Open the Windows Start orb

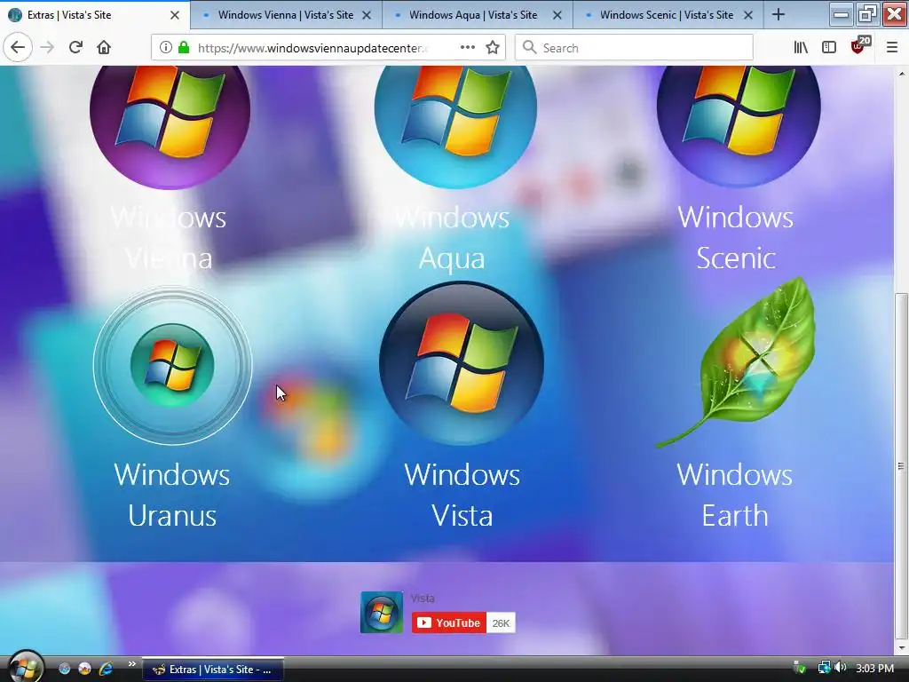click(x=26, y=667)
